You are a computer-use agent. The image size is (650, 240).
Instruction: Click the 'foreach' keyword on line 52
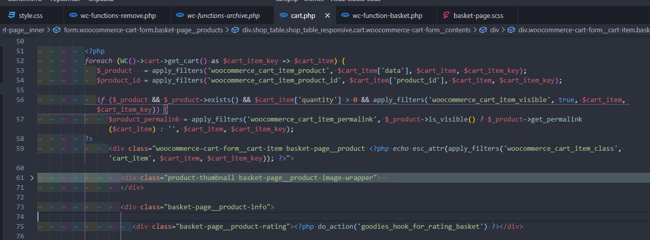click(x=99, y=61)
